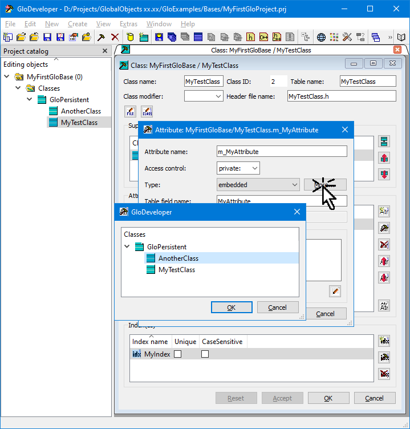This screenshot has width=410, height=429.
Task: Click the delete attribute crossed-out icon
Action: 384,245
